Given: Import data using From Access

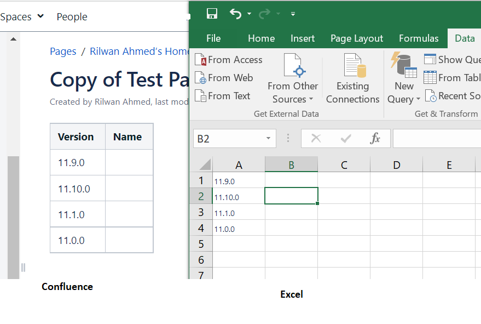Looking at the screenshot, I should (x=228, y=59).
